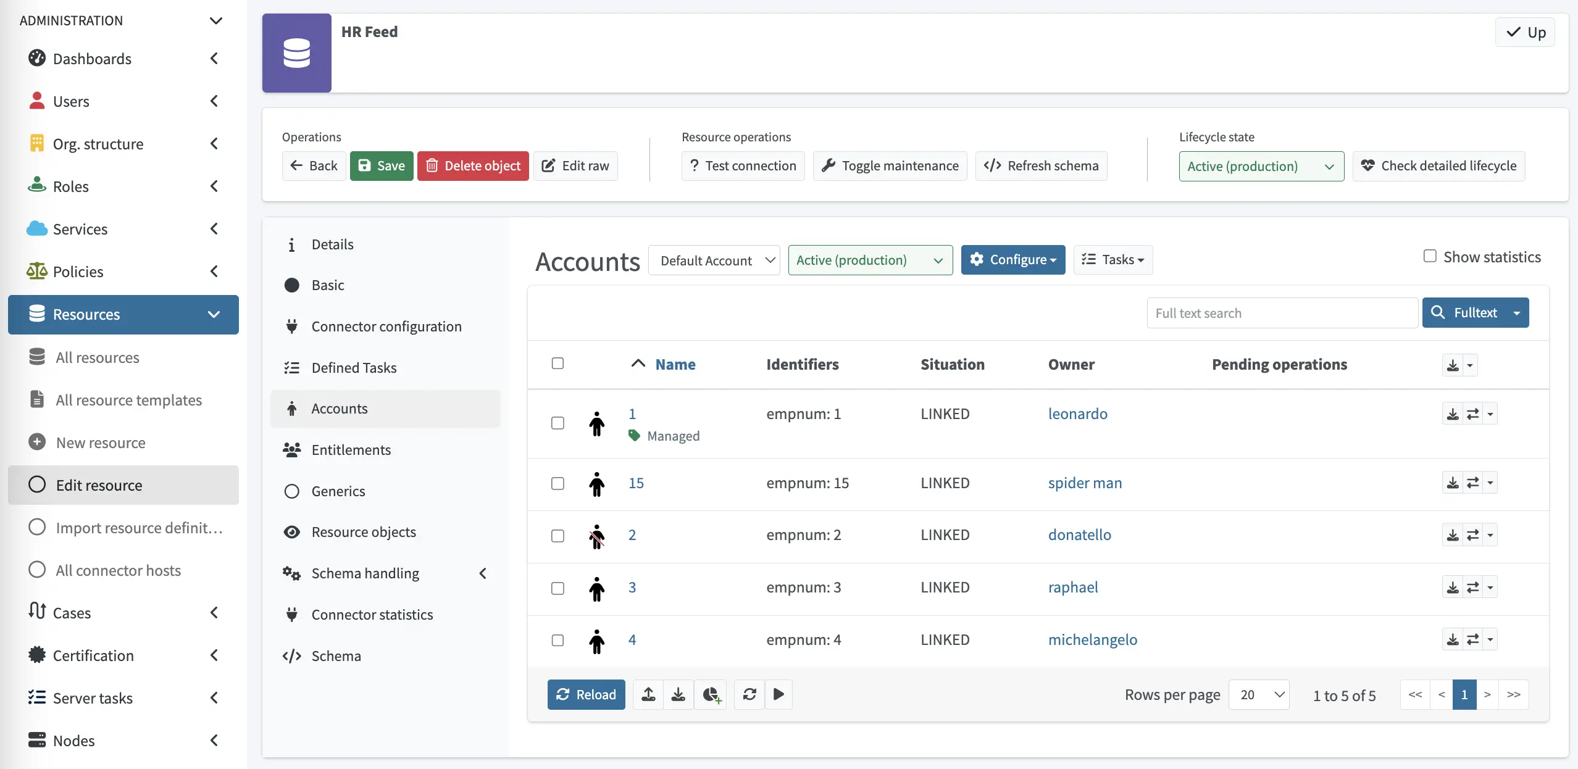Open Connector configuration in the resource menu
1578x769 pixels.
click(386, 326)
